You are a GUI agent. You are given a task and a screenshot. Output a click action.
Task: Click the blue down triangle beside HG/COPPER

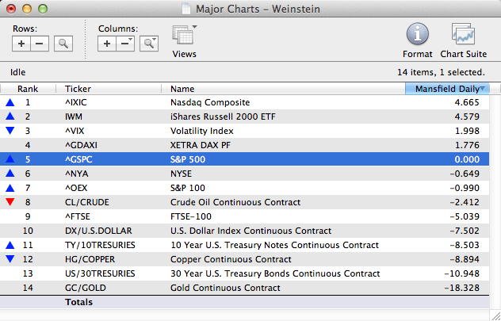click(10, 259)
